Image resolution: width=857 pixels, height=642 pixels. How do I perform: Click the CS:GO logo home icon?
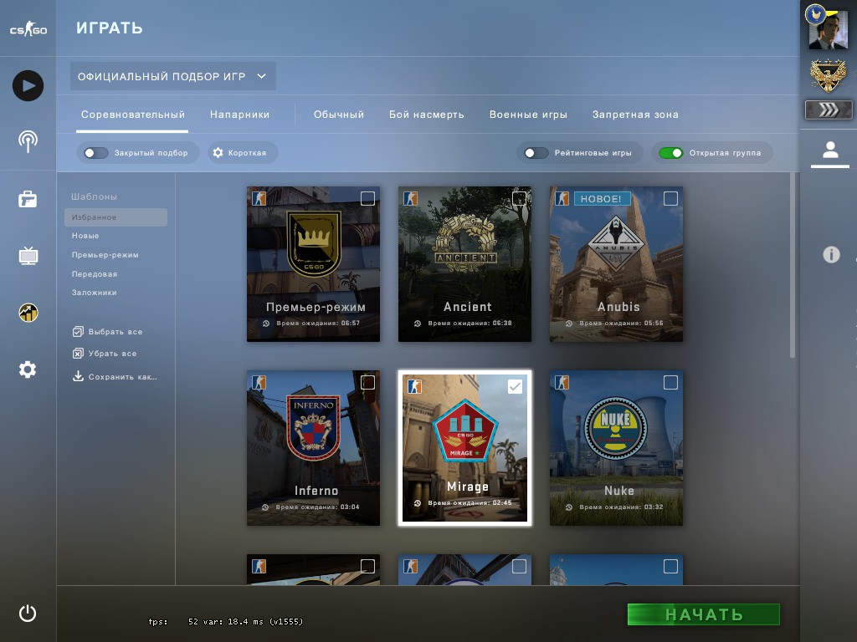point(28,28)
